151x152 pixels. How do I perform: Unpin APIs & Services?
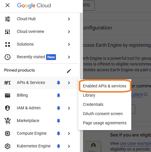coord(59,83)
